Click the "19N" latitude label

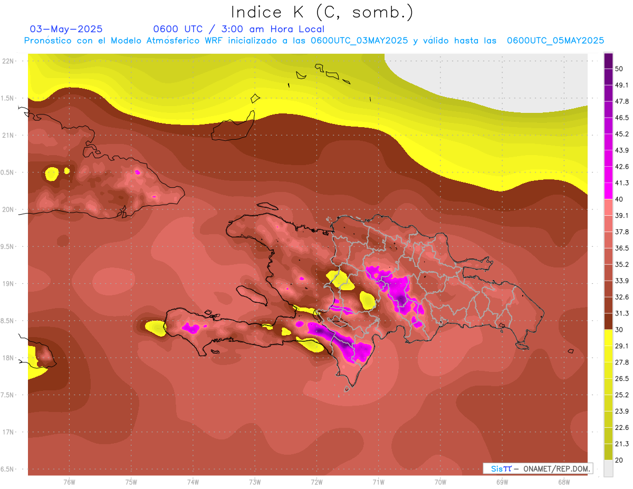tap(8, 283)
